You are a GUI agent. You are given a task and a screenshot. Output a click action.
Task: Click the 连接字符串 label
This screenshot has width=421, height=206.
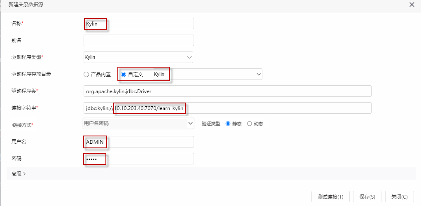[25, 108]
